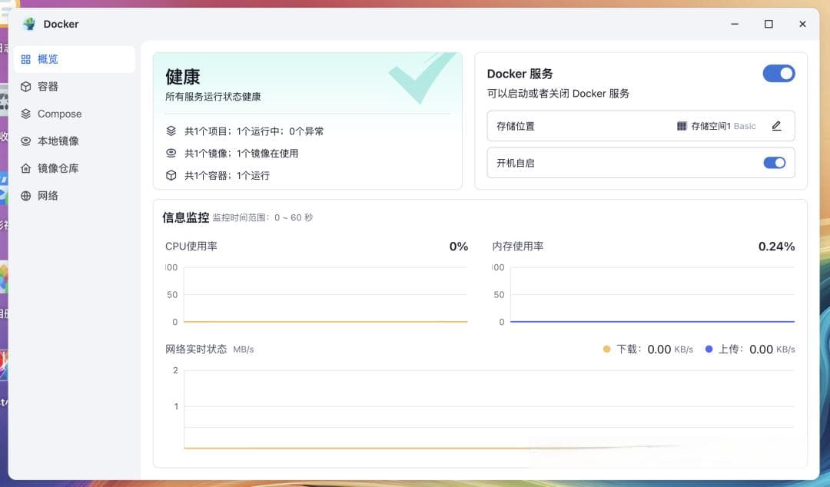
Task: Click the line 共1个项目；1个运行中；0个异常
Action: coord(254,131)
